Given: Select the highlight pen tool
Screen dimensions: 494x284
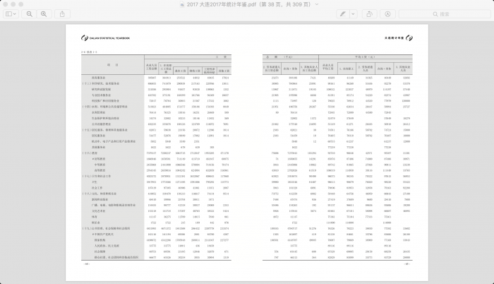Looking at the screenshot, I should [343, 13].
